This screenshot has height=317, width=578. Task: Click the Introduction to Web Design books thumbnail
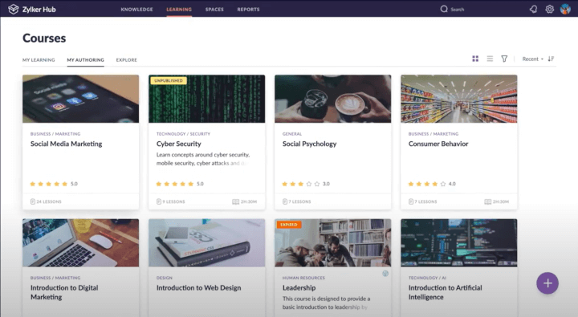pos(207,243)
